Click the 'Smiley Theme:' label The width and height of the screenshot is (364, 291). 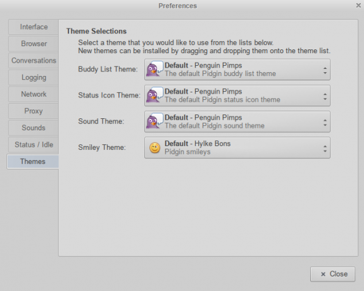click(x=102, y=147)
